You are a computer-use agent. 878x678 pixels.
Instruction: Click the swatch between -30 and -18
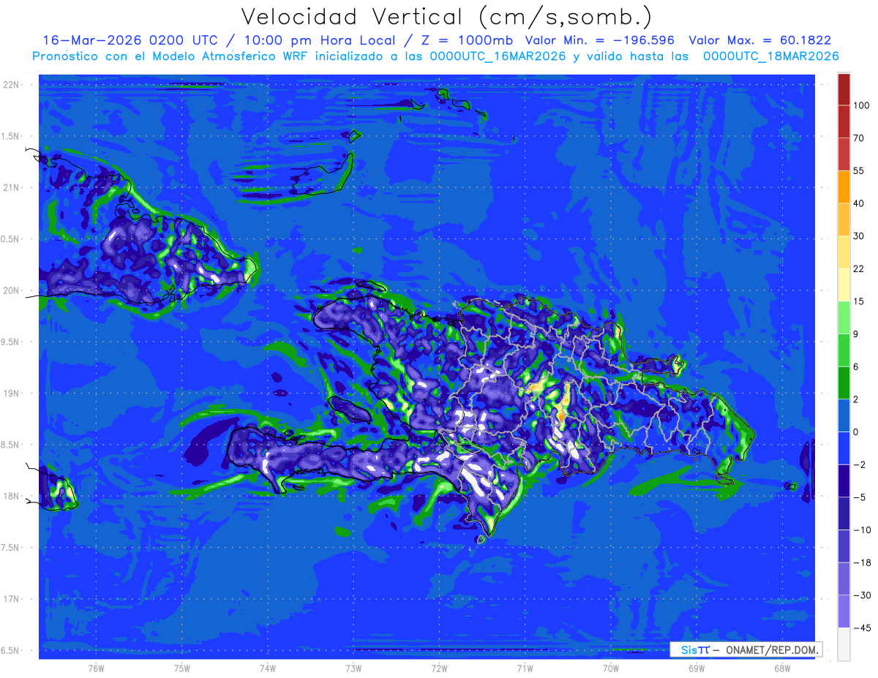click(x=844, y=579)
